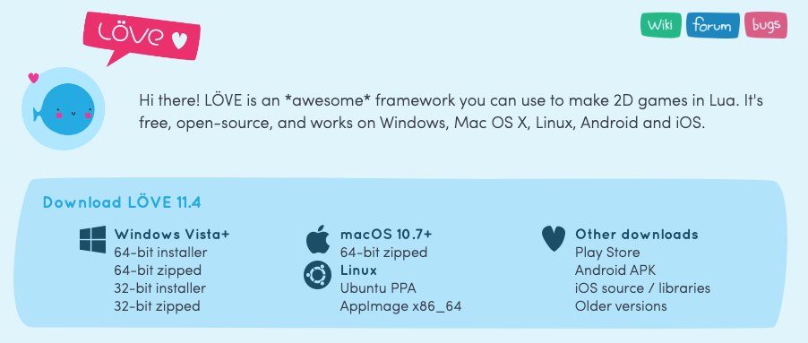808x343 pixels.
Task: Click the blue whale mascot icon
Action: pos(64,108)
